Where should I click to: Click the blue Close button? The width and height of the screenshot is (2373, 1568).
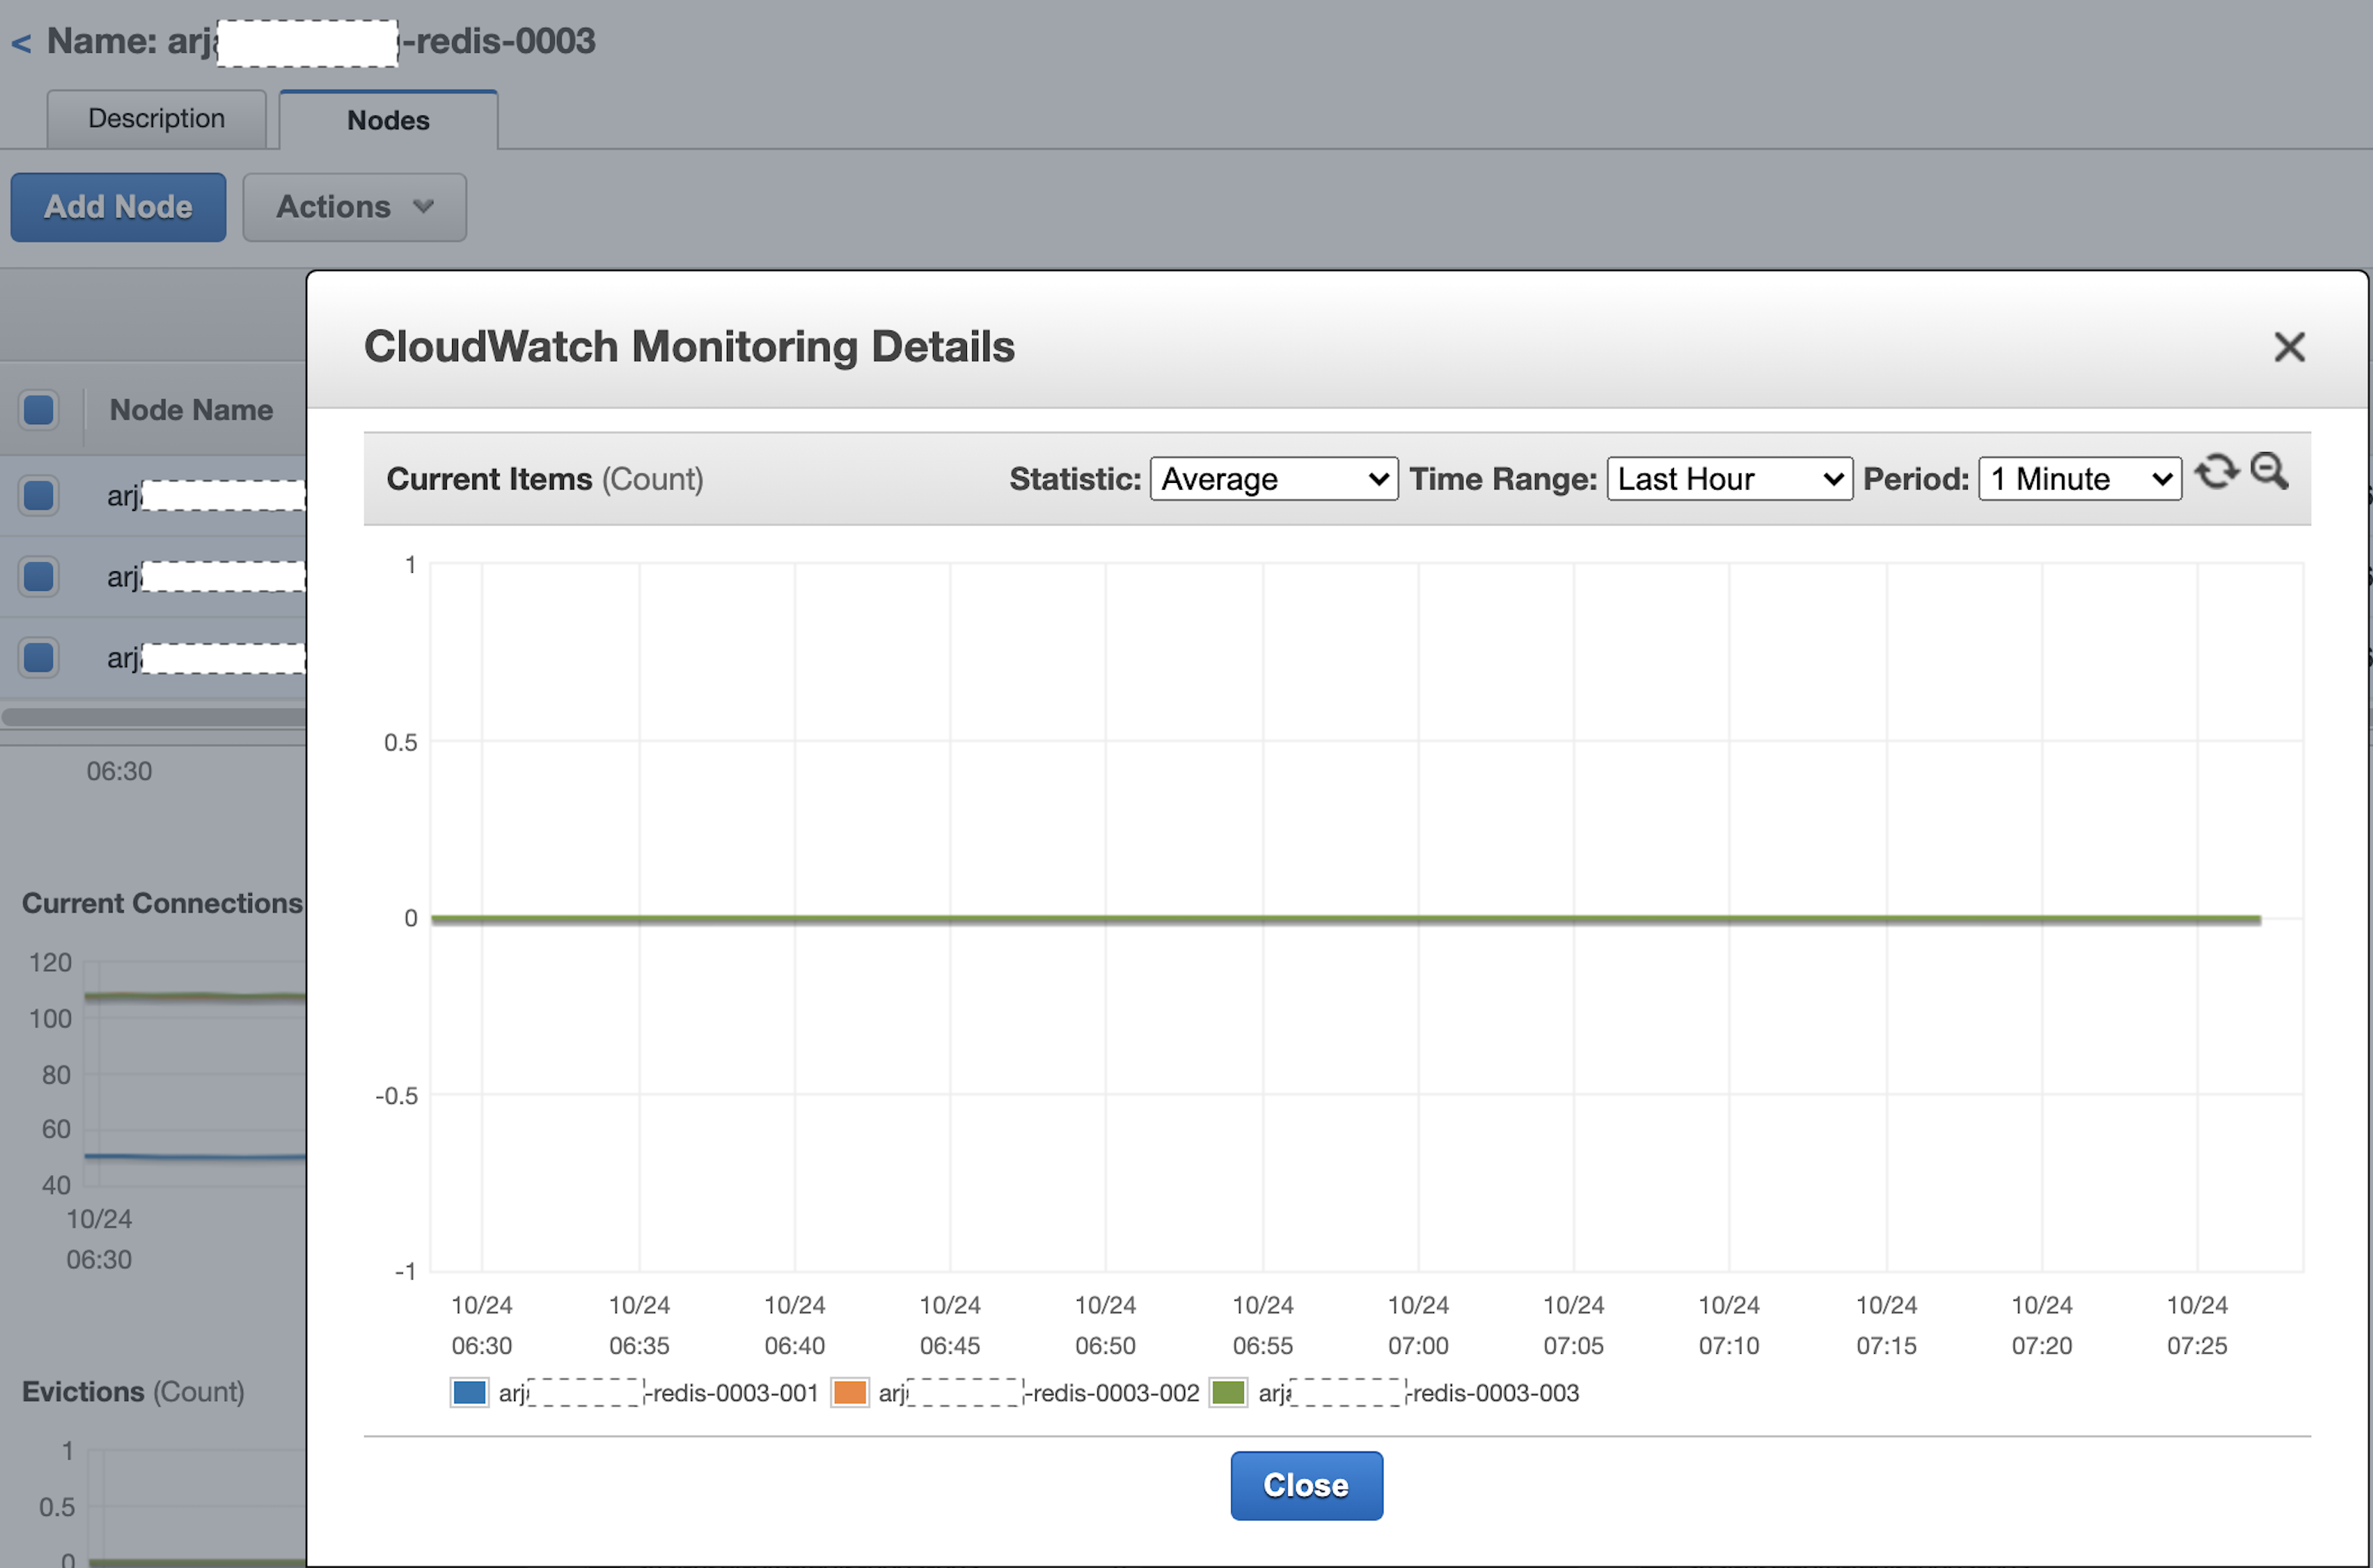tap(1305, 1485)
